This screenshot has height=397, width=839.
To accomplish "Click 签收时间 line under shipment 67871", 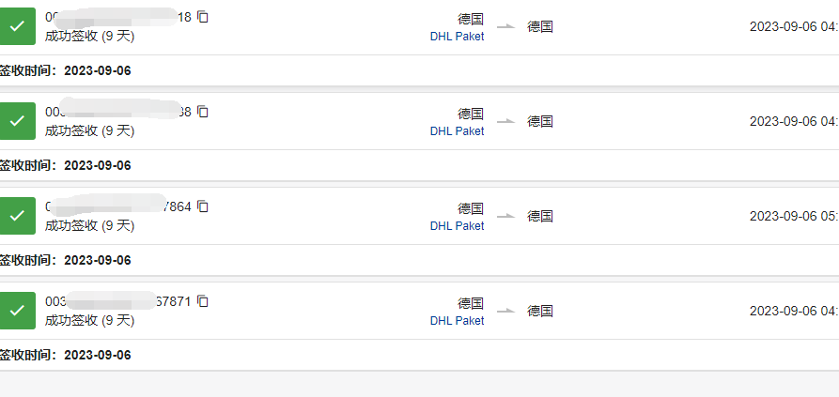I will (65, 355).
